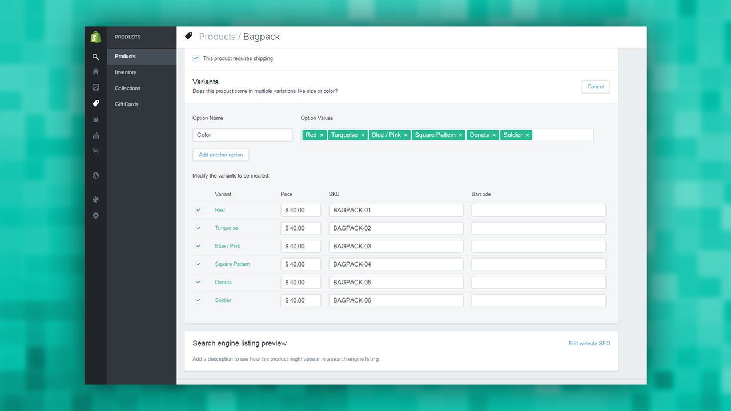Remove the Donuts option value tag
The height and width of the screenshot is (411, 731).
tap(494, 135)
